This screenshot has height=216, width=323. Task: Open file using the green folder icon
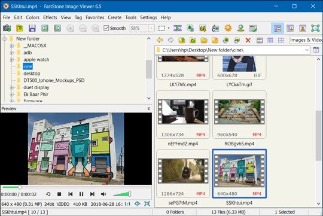(x=20, y=28)
